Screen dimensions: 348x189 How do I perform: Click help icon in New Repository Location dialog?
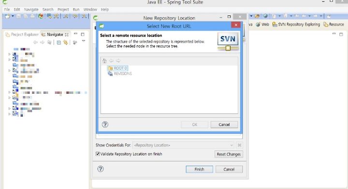click(101, 169)
